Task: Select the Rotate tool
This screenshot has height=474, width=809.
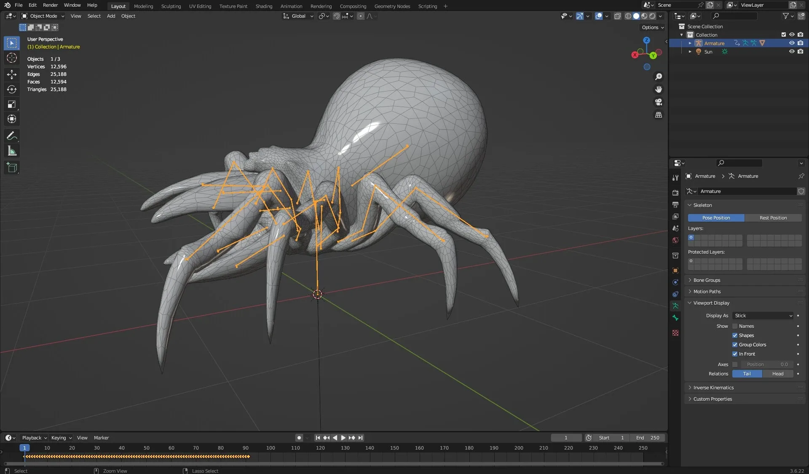Action: (12, 89)
